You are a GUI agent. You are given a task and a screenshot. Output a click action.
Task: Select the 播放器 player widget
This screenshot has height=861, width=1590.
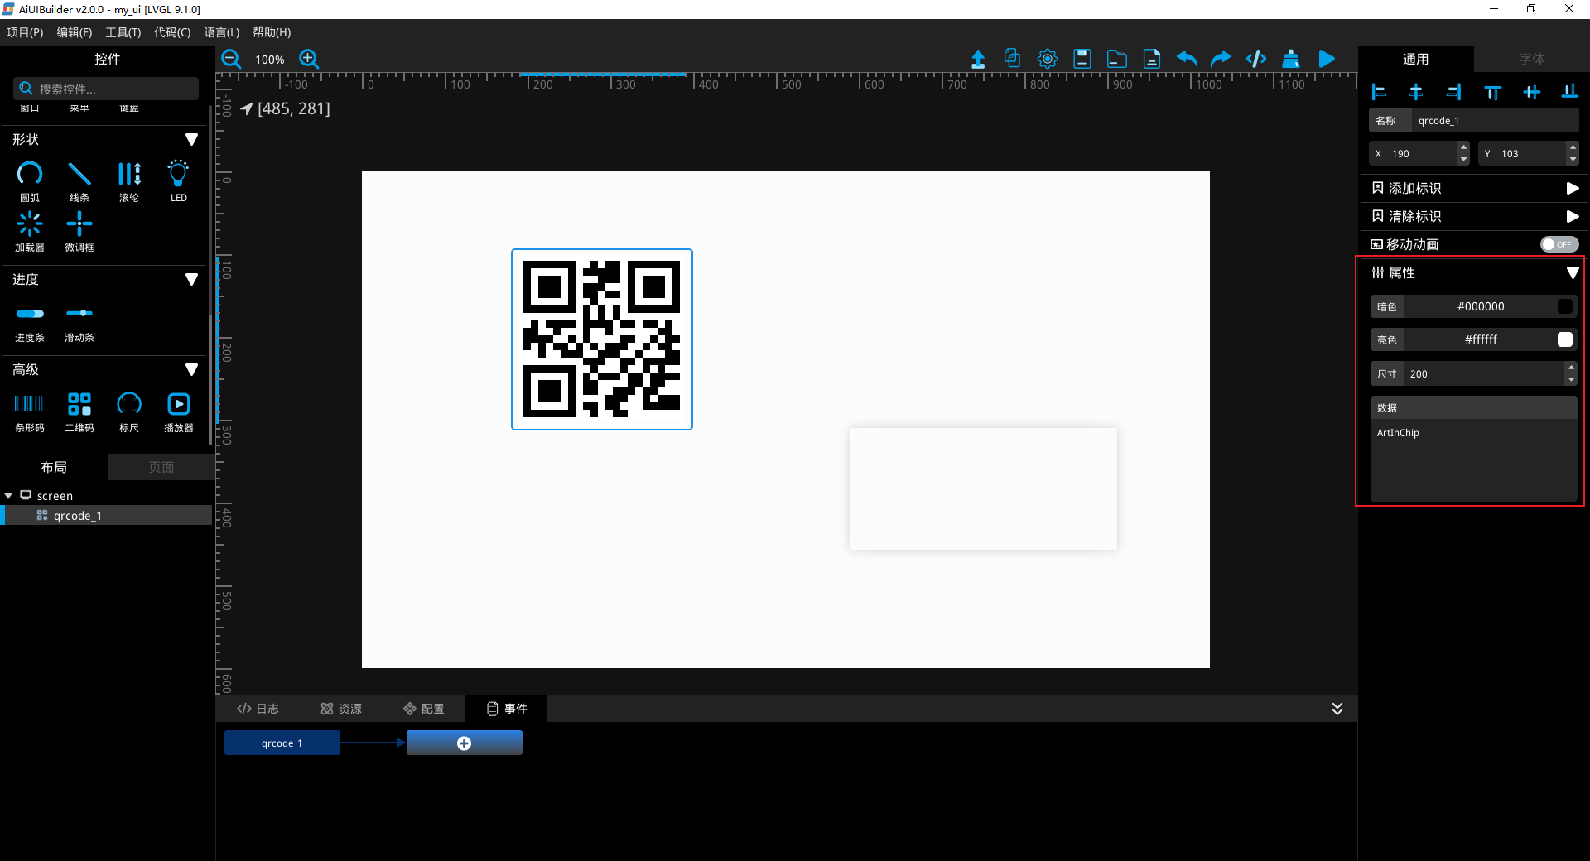point(179,412)
